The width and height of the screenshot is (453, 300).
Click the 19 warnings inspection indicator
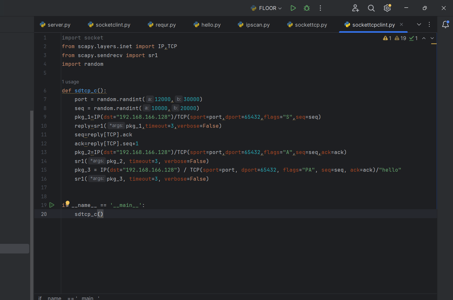[x=400, y=38]
